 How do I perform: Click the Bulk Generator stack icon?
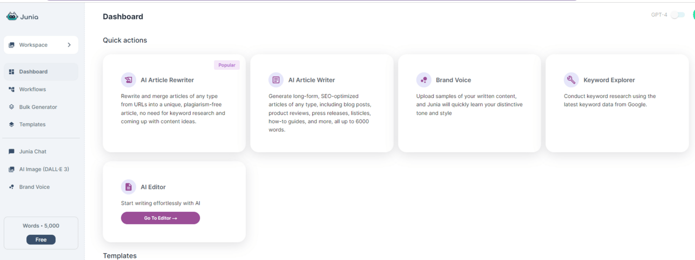(x=11, y=107)
